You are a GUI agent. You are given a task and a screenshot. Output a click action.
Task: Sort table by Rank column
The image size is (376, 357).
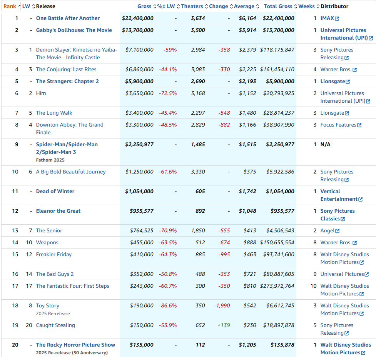tap(12, 6)
